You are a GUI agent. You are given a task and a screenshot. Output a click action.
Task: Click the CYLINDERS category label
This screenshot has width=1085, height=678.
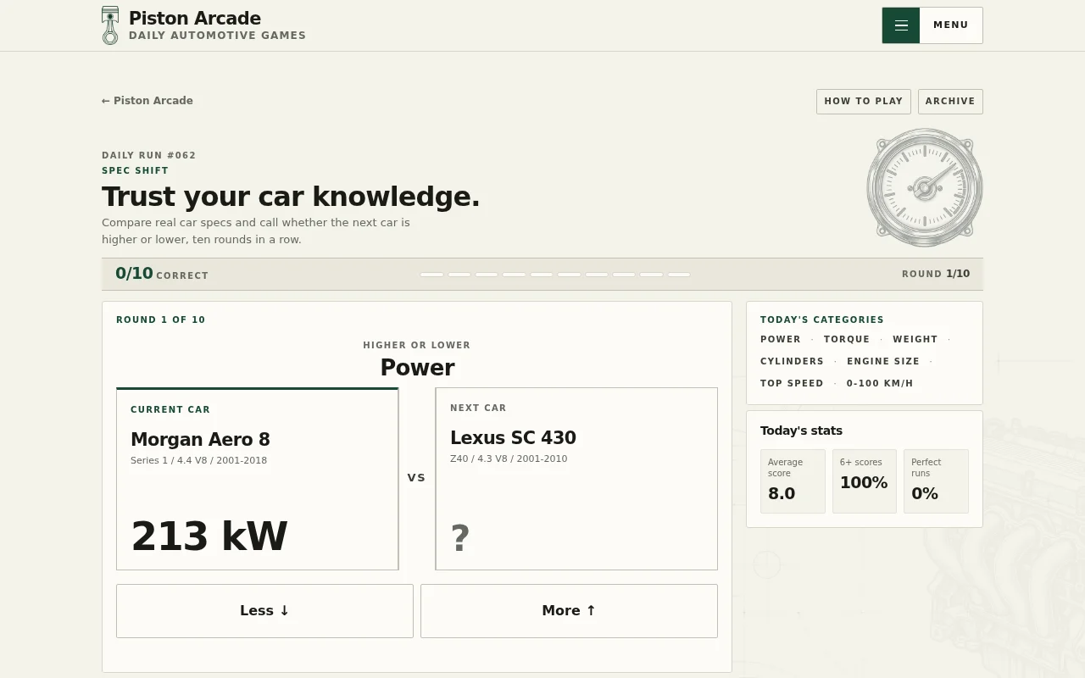(x=792, y=361)
